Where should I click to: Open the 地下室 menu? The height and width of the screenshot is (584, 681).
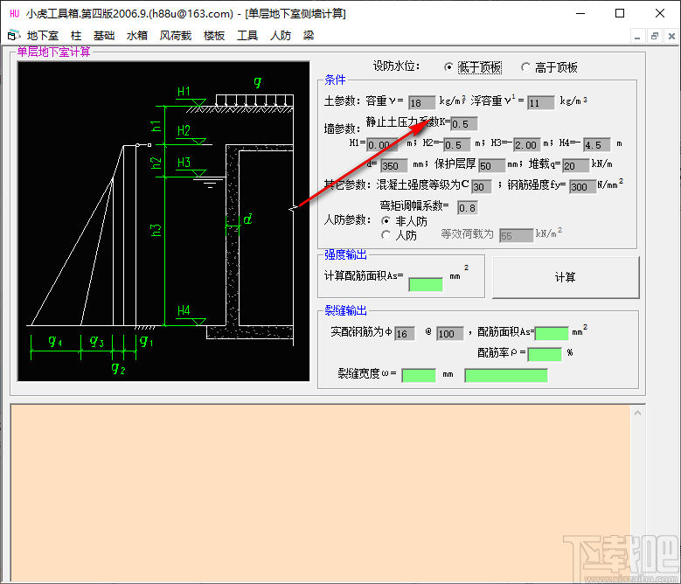pos(42,36)
